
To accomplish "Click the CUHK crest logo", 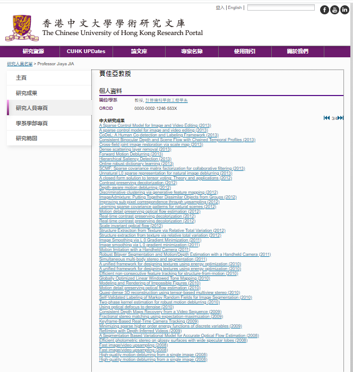I will (22, 28).
